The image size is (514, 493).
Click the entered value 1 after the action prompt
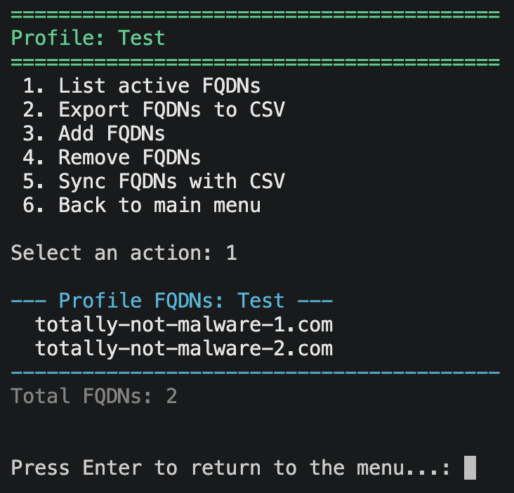[x=231, y=253]
